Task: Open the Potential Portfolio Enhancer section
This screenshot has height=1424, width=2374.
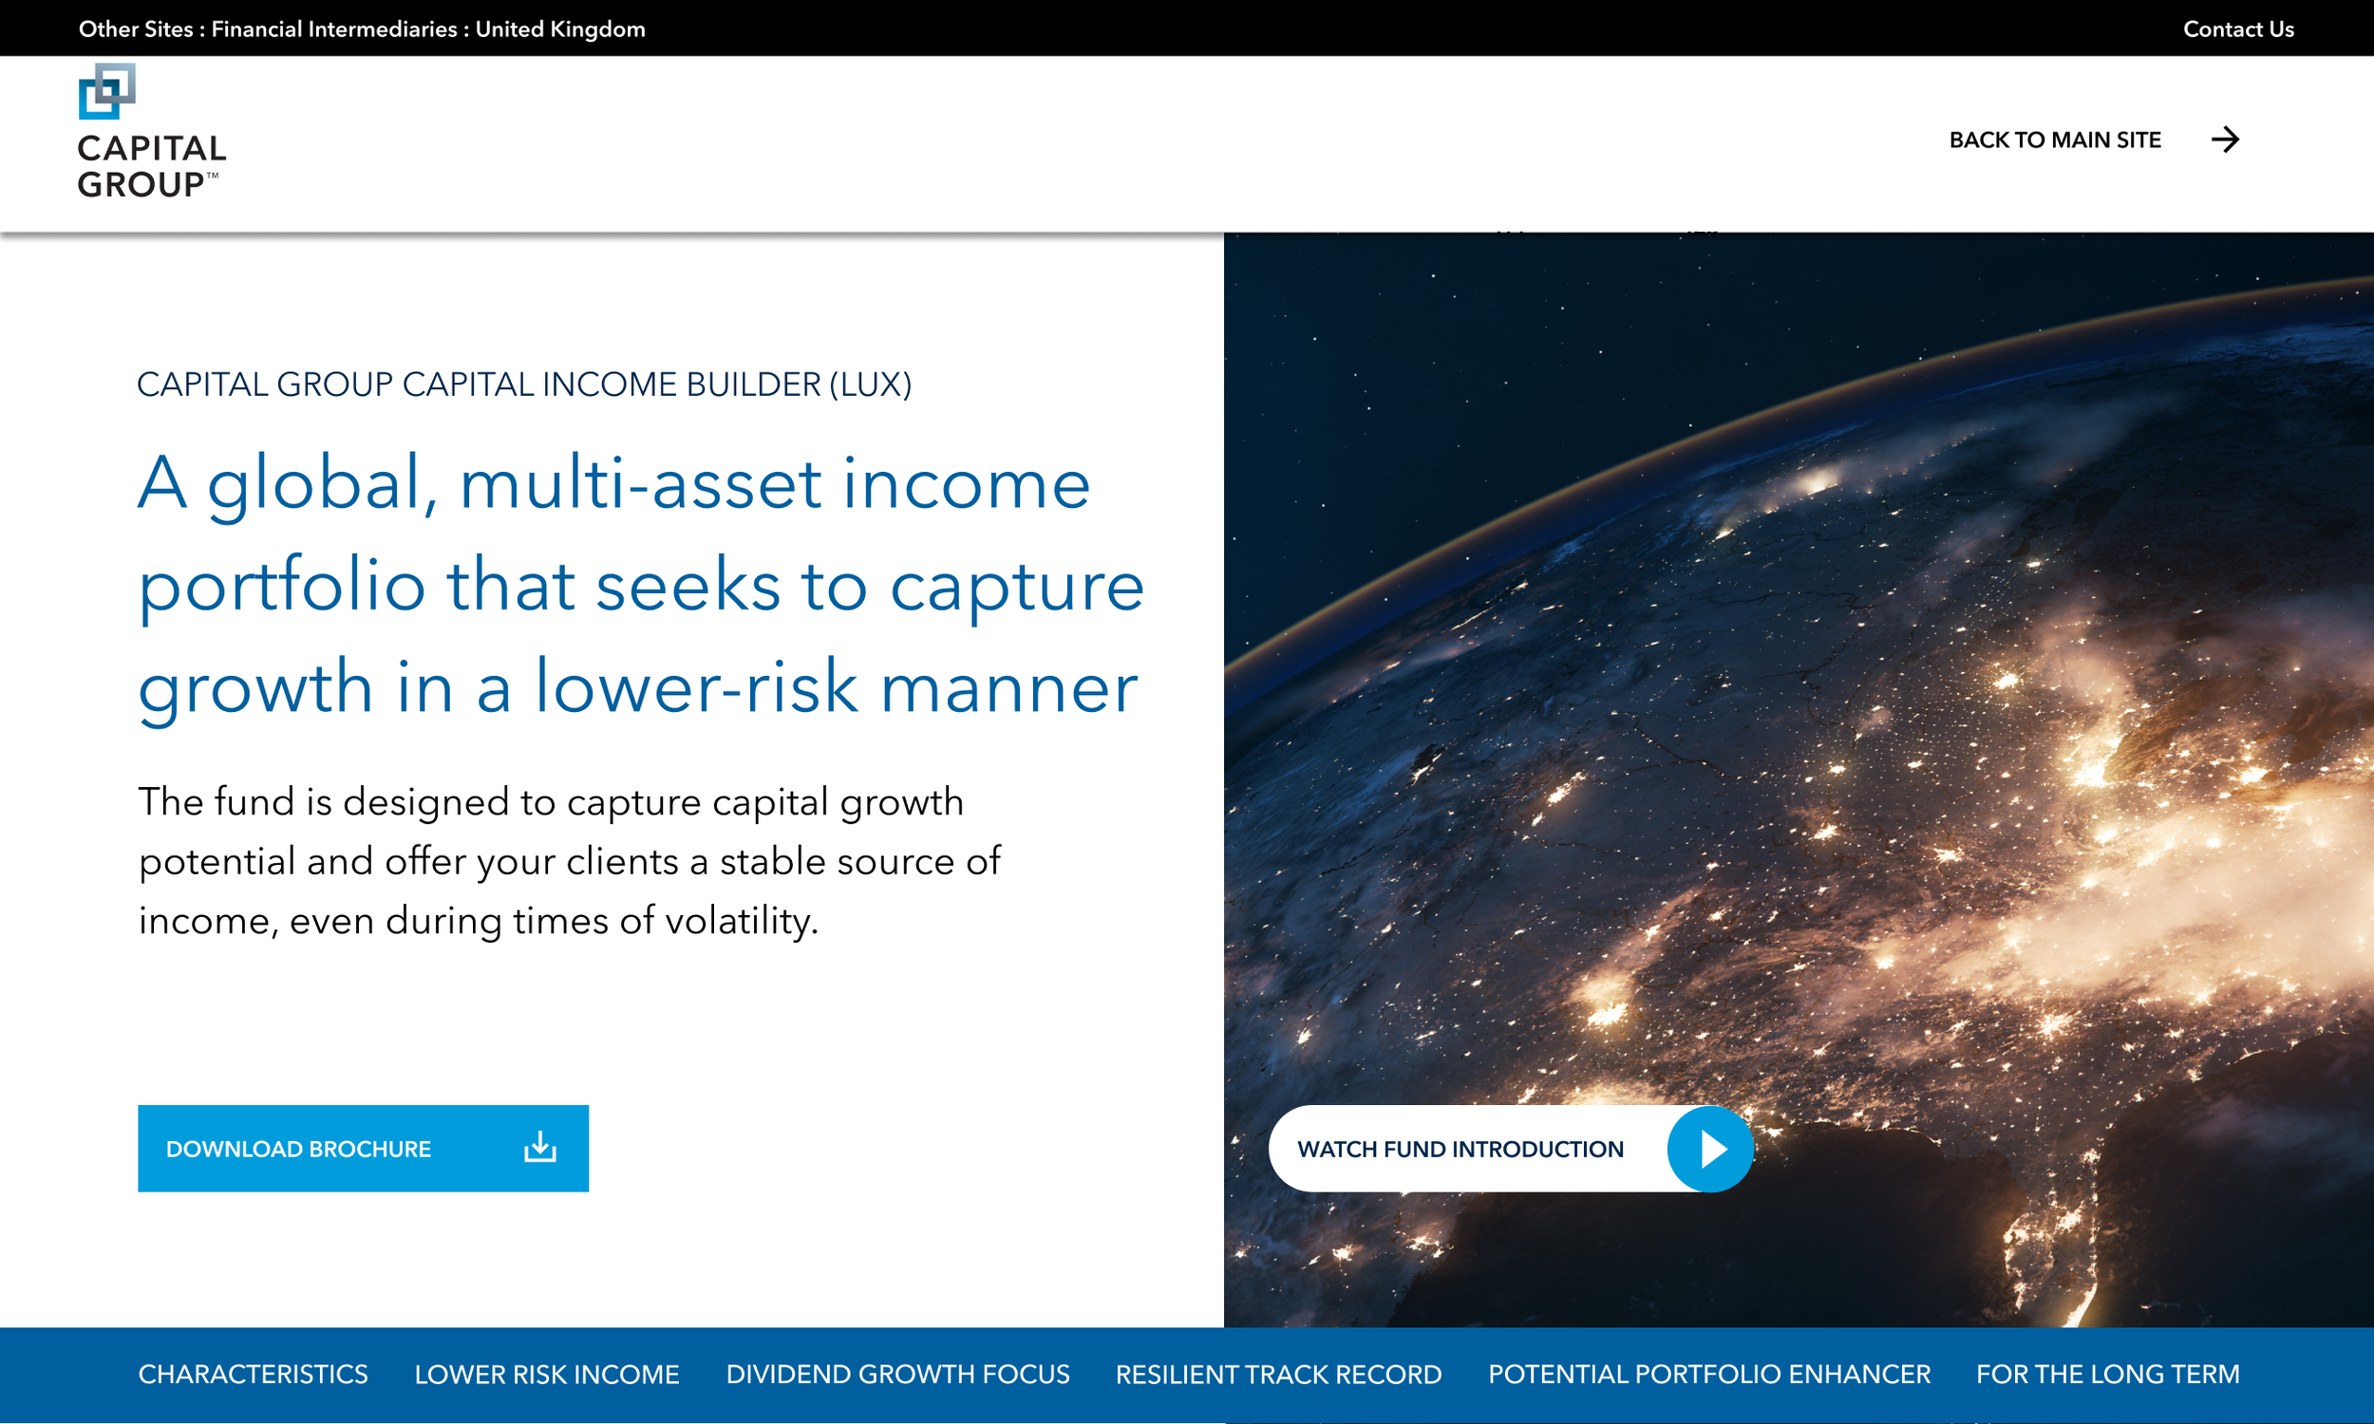Action: 1708,1374
